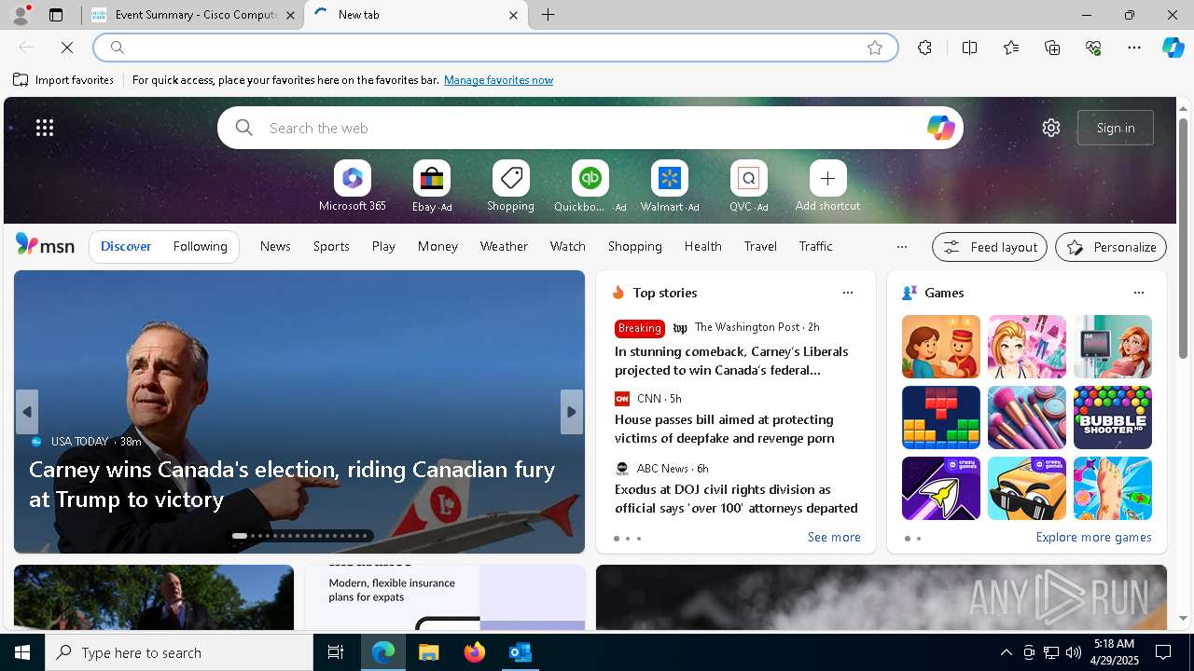Open File Explorer from taskbar

click(x=428, y=652)
